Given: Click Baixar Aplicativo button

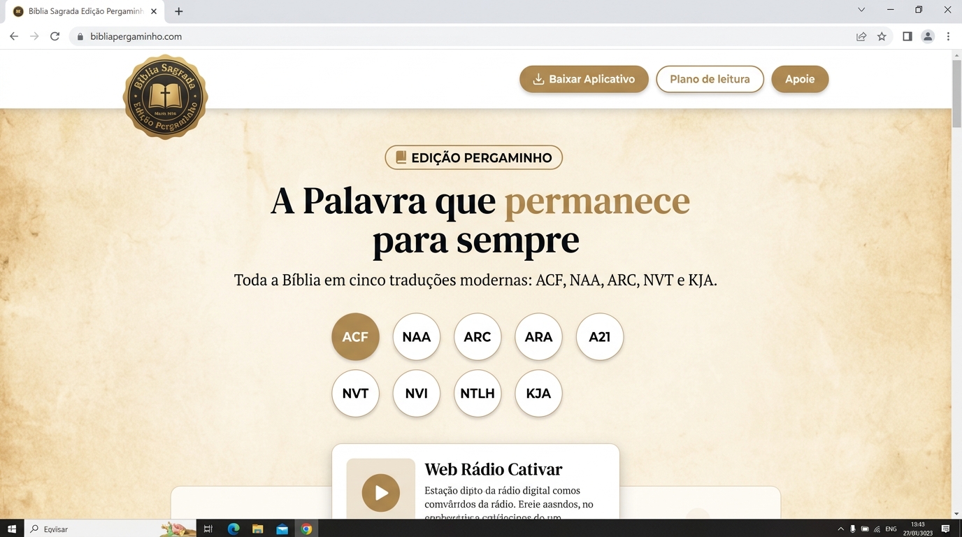Looking at the screenshot, I should click(584, 79).
